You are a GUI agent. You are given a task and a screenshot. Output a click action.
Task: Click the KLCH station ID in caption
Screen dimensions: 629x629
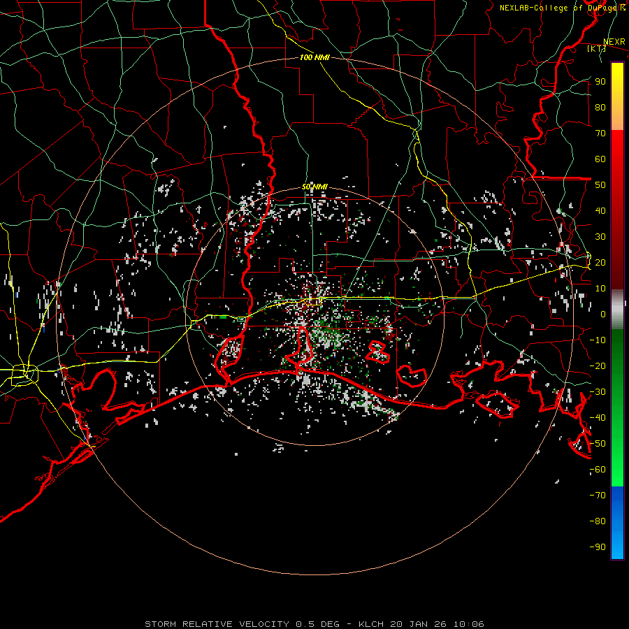[x=372, y=624]
